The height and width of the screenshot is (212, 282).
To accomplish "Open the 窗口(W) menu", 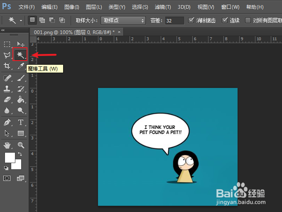I will [x=230, y=7].
